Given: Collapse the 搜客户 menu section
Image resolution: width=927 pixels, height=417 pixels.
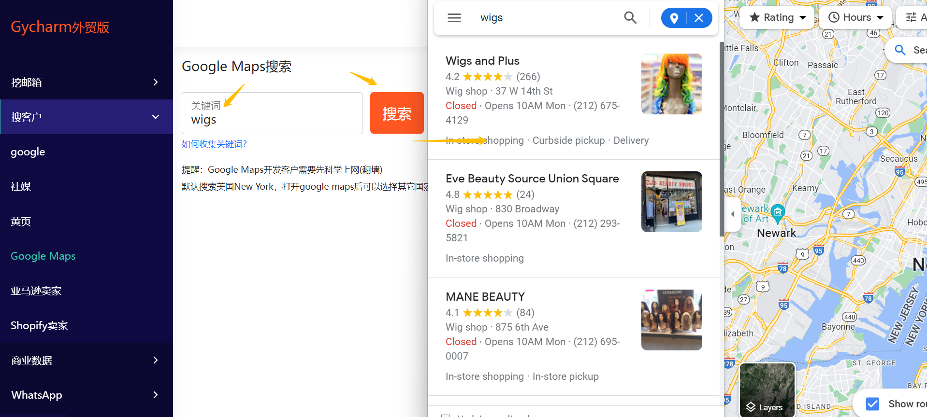Looking at the screenshot, I should [x=87, y=117].
